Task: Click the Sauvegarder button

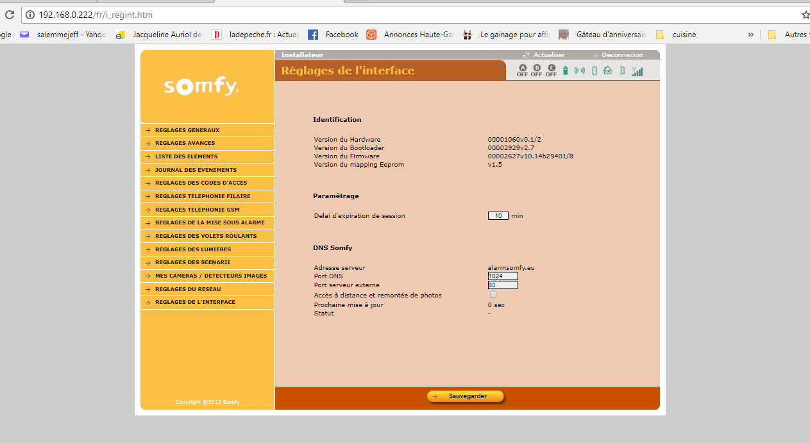Action: coord(466,396)
